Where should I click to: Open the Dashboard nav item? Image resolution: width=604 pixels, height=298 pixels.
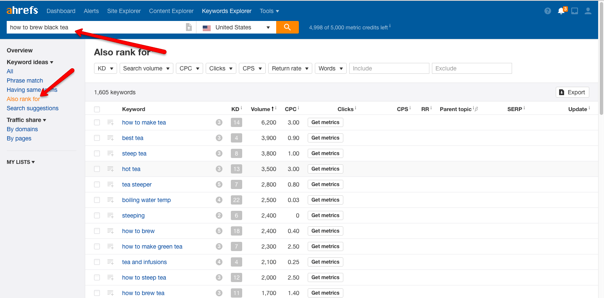(x=61, y=11)
